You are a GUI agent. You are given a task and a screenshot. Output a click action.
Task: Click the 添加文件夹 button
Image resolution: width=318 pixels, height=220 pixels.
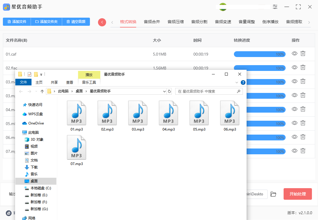pos(47,22)
